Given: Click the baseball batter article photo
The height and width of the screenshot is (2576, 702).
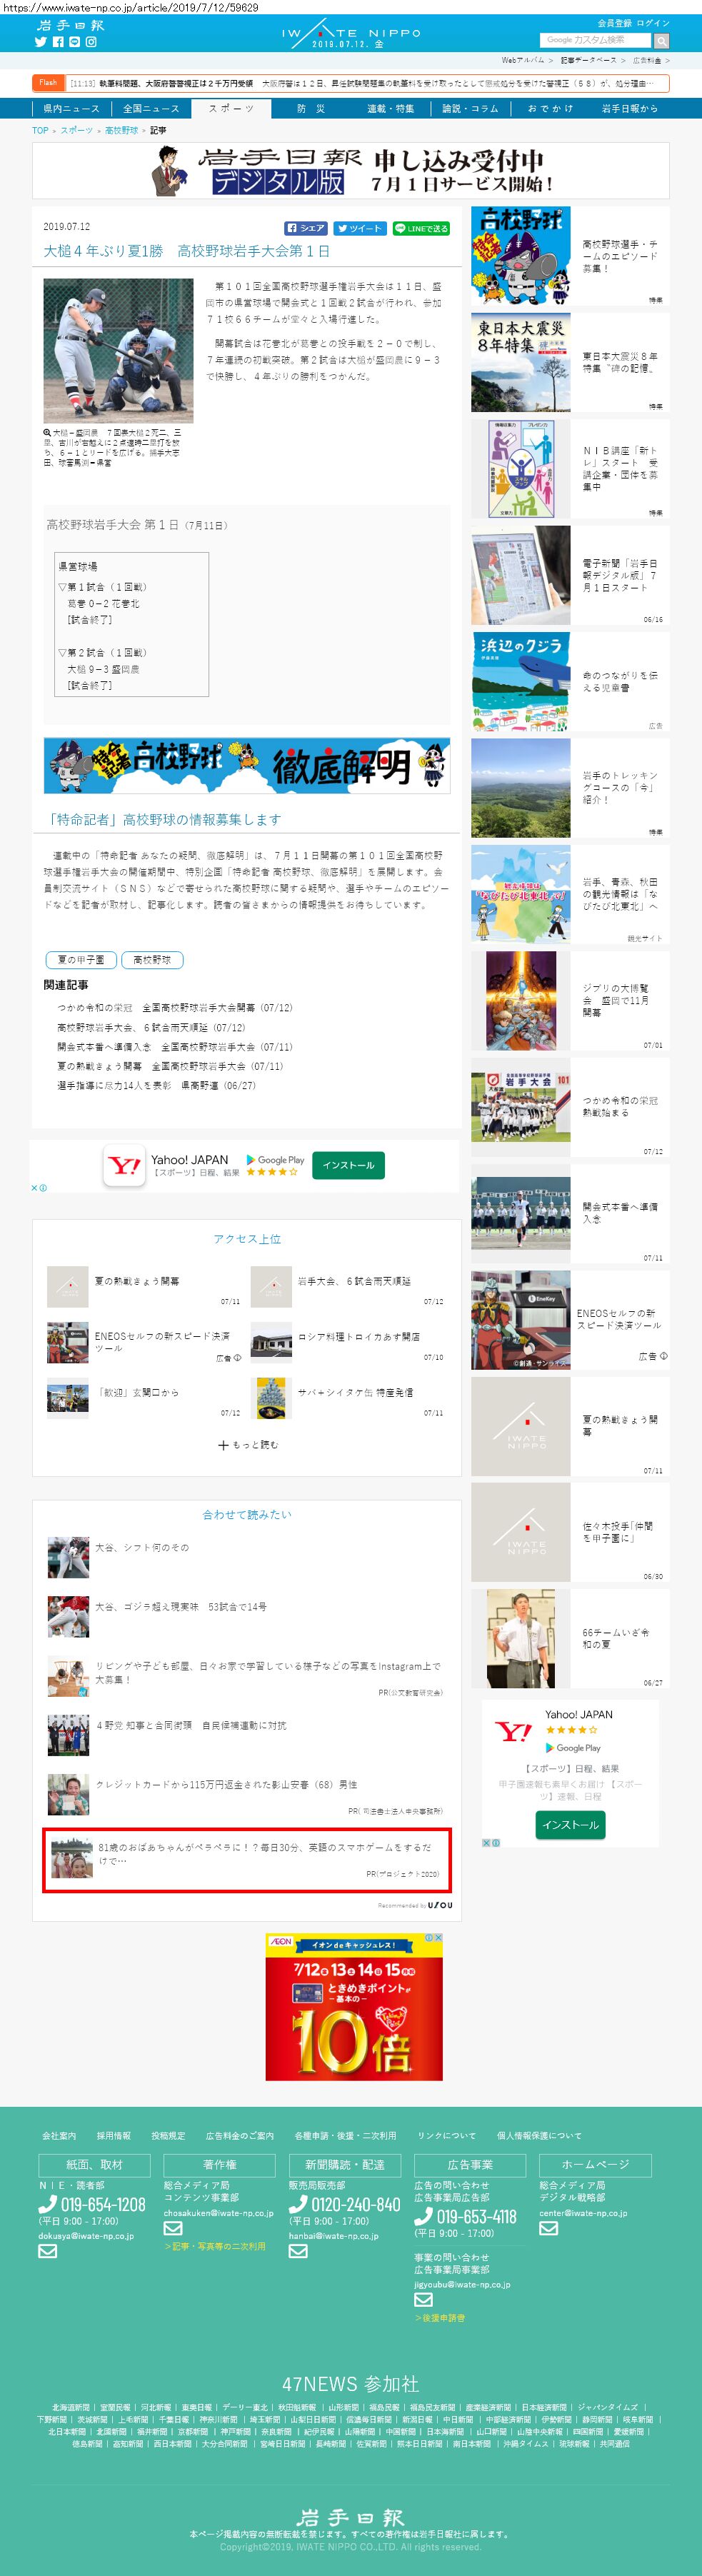Looking at the screenshot, I should coord(118,351).
